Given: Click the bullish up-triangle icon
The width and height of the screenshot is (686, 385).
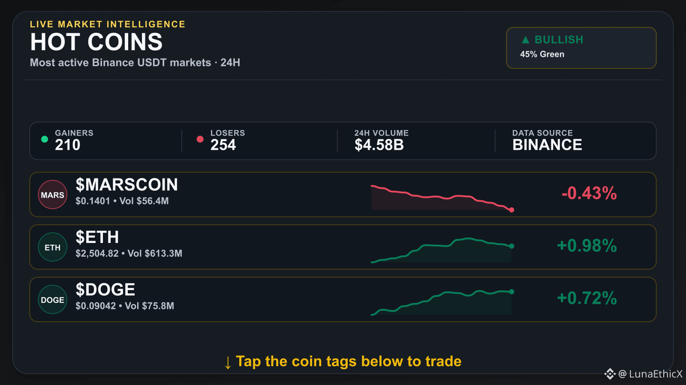Looking at the screenshot, I should click(x=526, y=40).
